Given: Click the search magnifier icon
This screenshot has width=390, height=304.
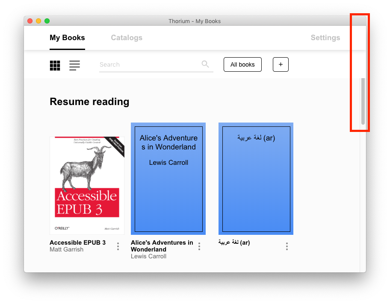Looking at the screenshot, I should pos(205,64).
